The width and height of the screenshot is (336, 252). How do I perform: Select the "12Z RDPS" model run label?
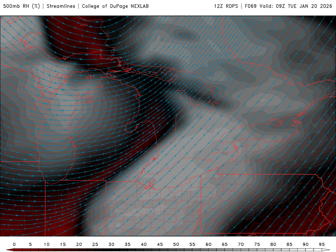[x=226, y=6]
